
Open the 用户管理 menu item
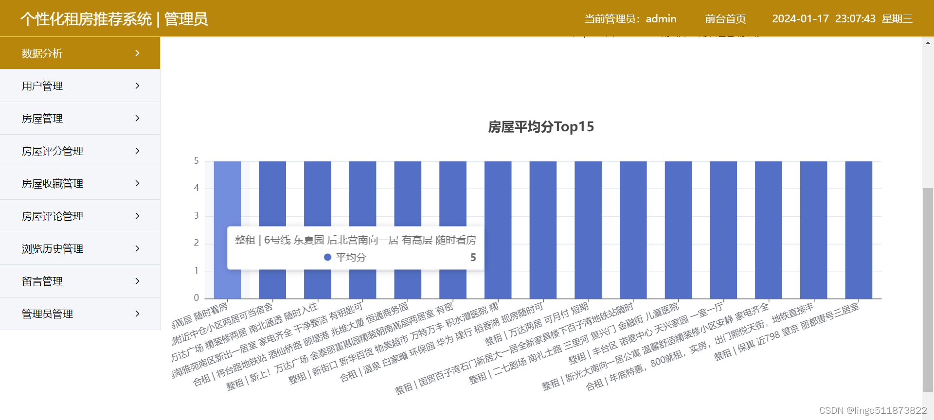[x=80, y=86]
